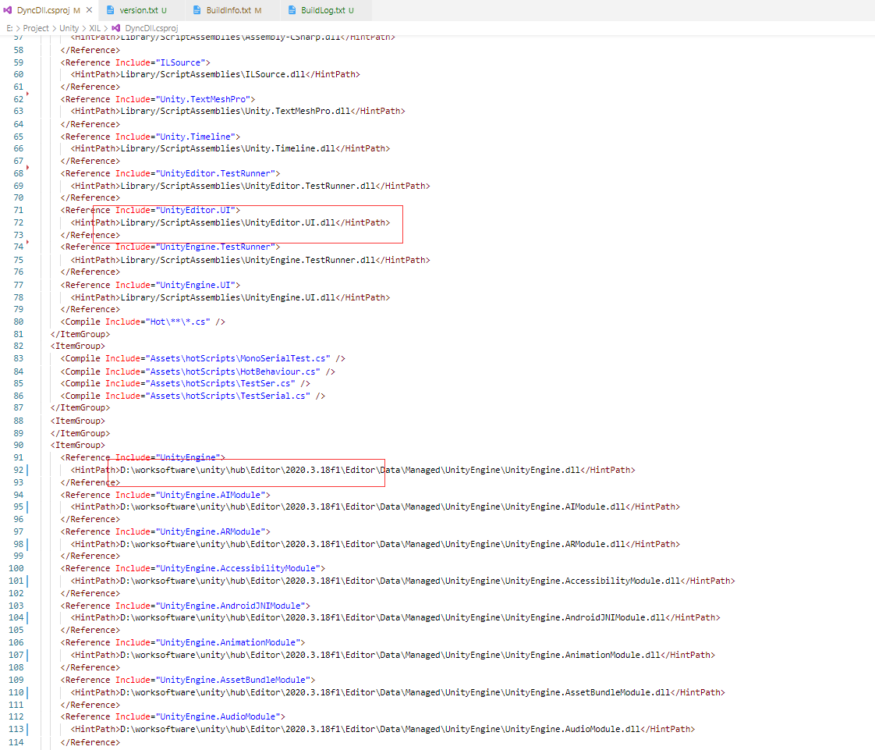Open the XIL breadcrumb segment

tap(95, 28)
